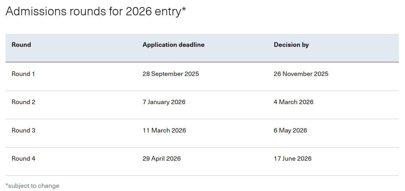Click the 26 November 2025 decision date
Viewport: 405px width, 191px height.
(x=301, y=74)
